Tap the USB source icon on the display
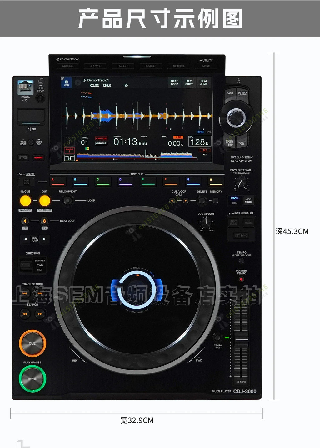This screenshot has height=448, width=320. (67, 83)
